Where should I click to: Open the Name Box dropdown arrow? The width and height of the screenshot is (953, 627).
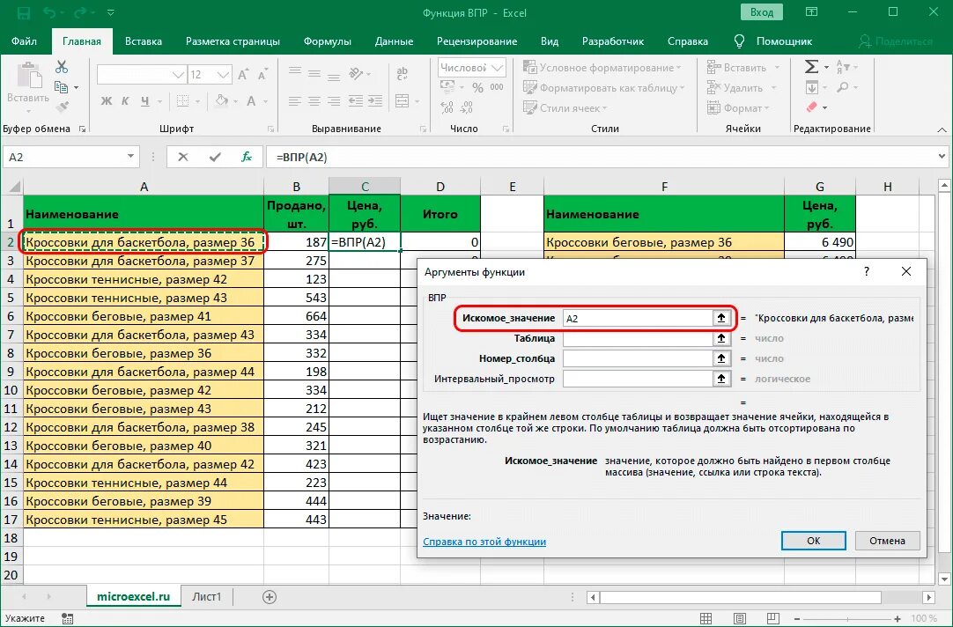(x=130, y=157)
